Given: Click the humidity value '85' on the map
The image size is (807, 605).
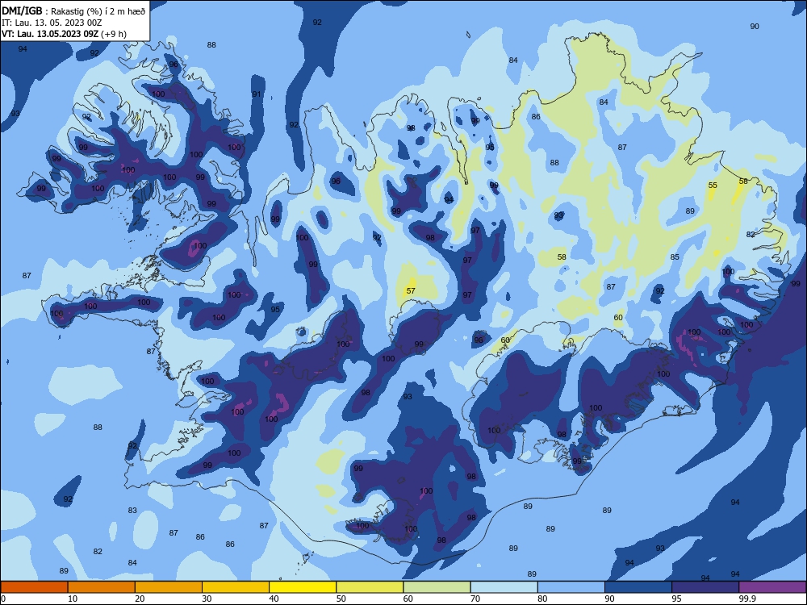Looking at the screenshot, I should pos(675,257).
